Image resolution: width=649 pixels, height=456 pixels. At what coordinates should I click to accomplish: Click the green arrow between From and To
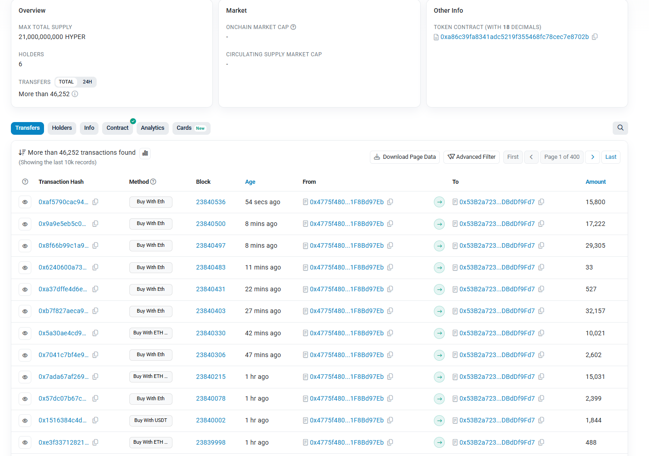[439, 202]
